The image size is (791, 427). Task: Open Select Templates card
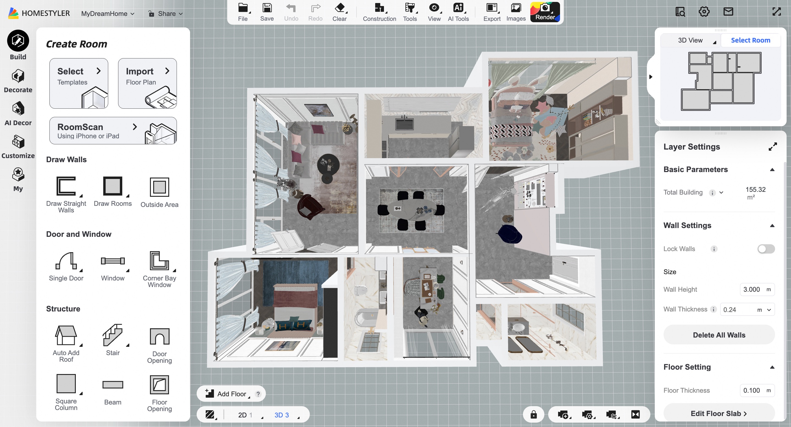pos(79,83)
